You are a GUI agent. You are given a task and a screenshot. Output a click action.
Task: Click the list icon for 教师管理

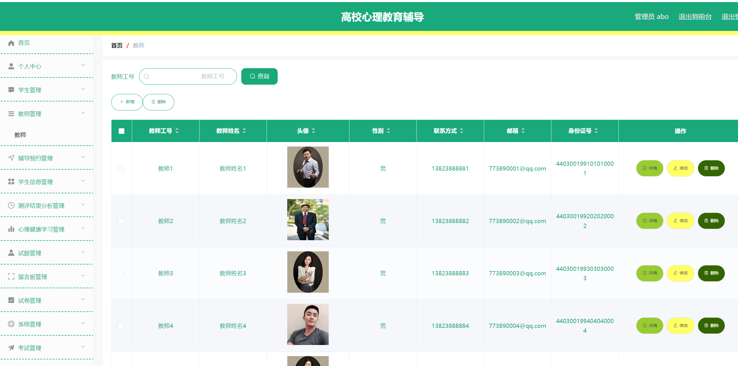[11, 114]
